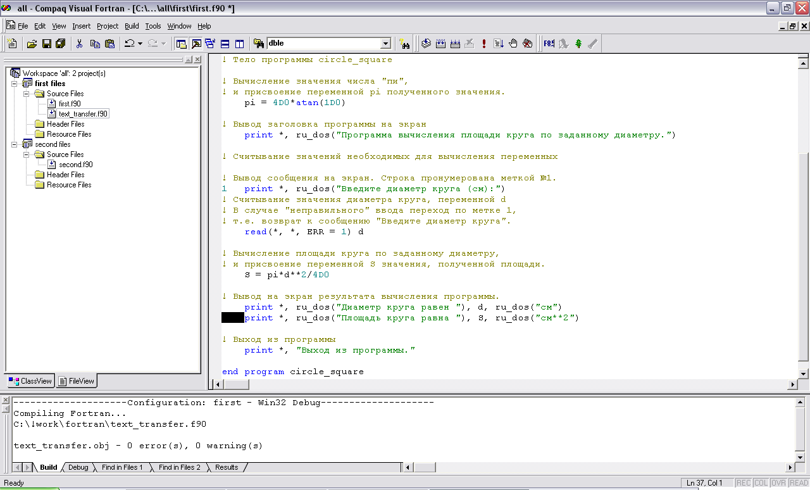Toggle the Output window button

click(196, 44)
